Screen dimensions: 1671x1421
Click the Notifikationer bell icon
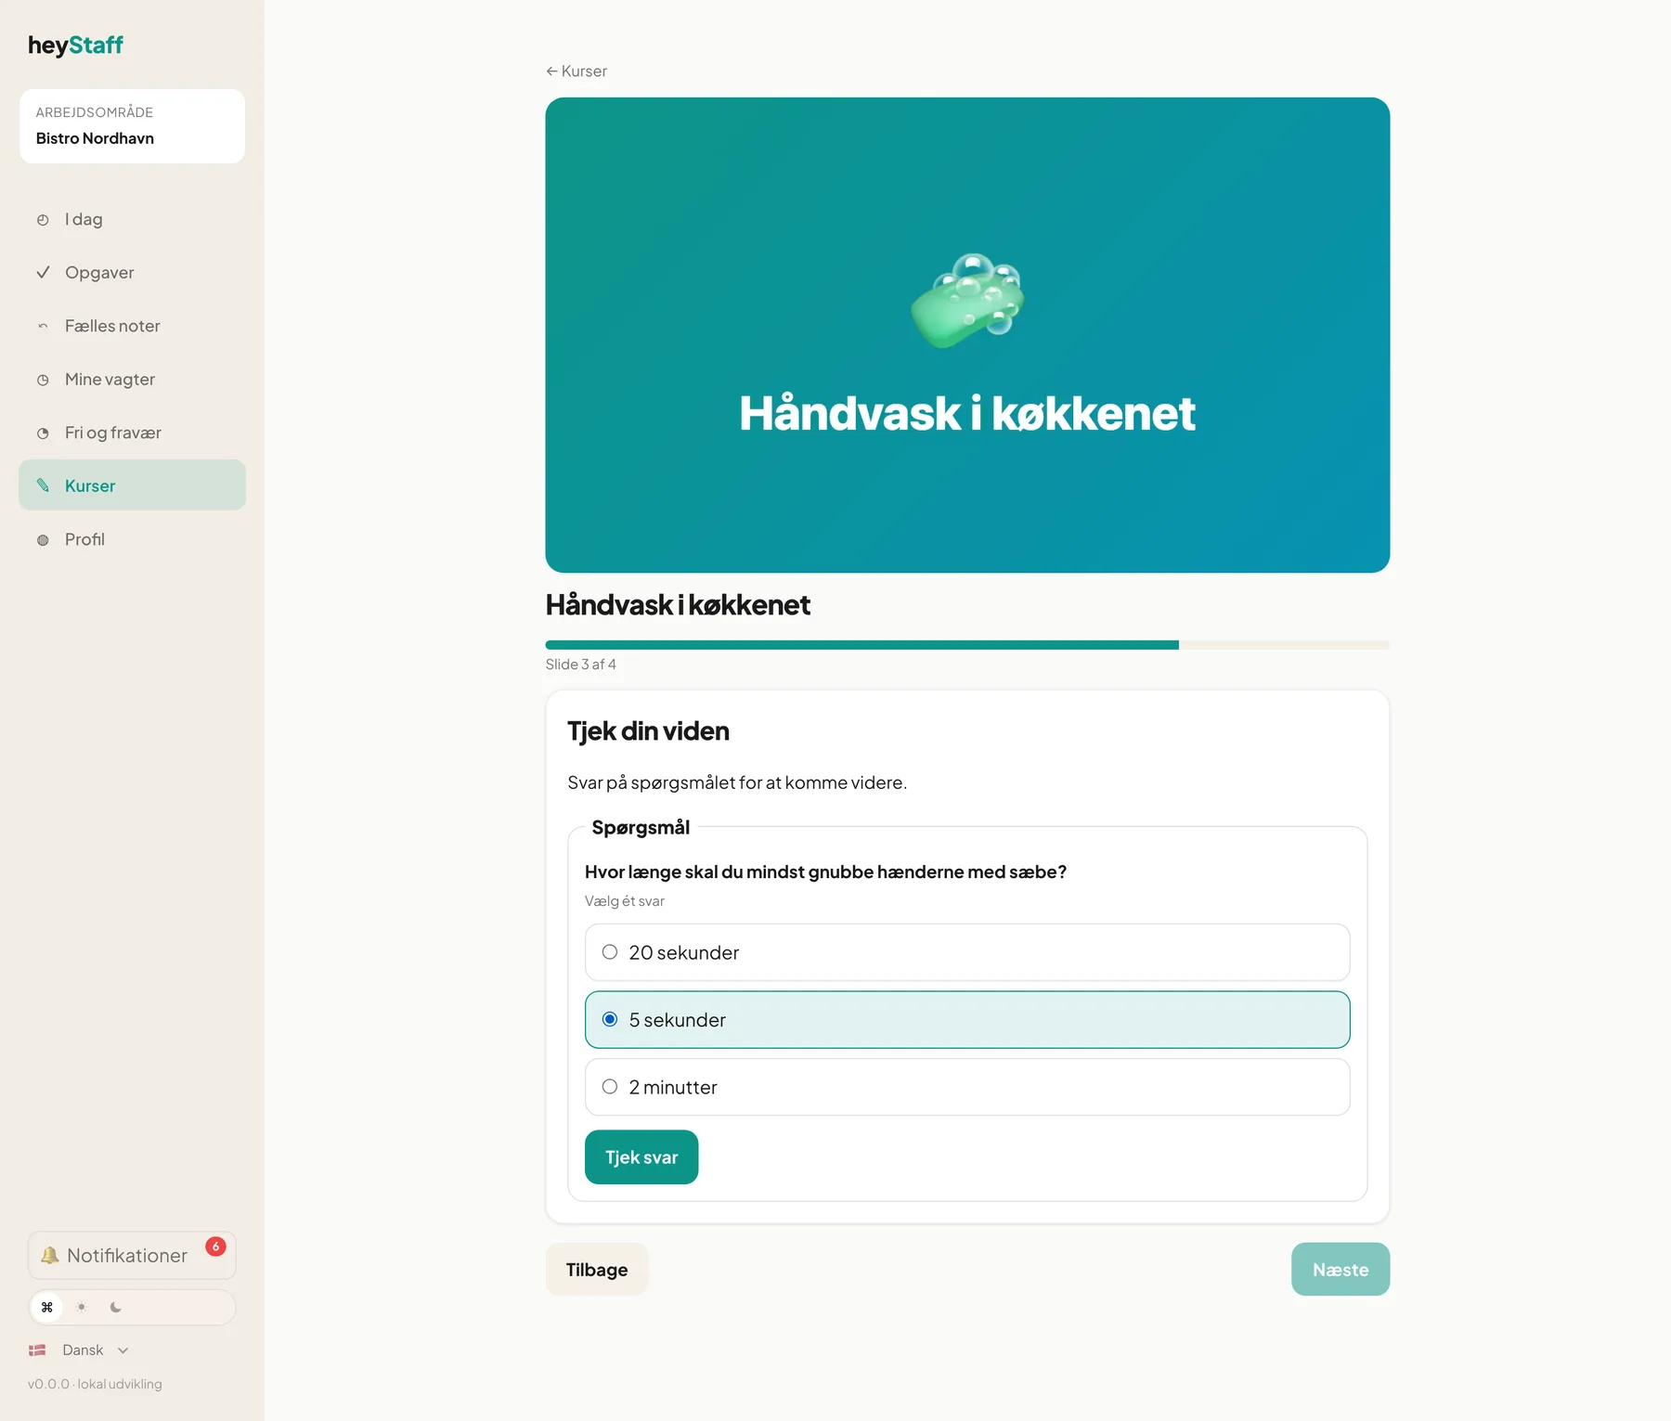click(x=50, y=1255)
